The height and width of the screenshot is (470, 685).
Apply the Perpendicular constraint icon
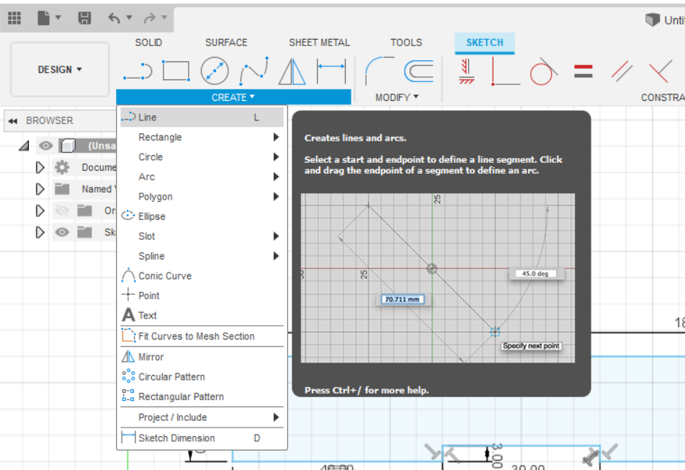coord(660,71)
